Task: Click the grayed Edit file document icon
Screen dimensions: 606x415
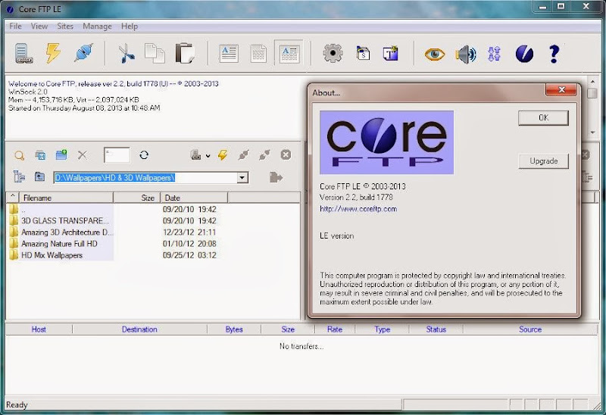Action: point(258,54)
